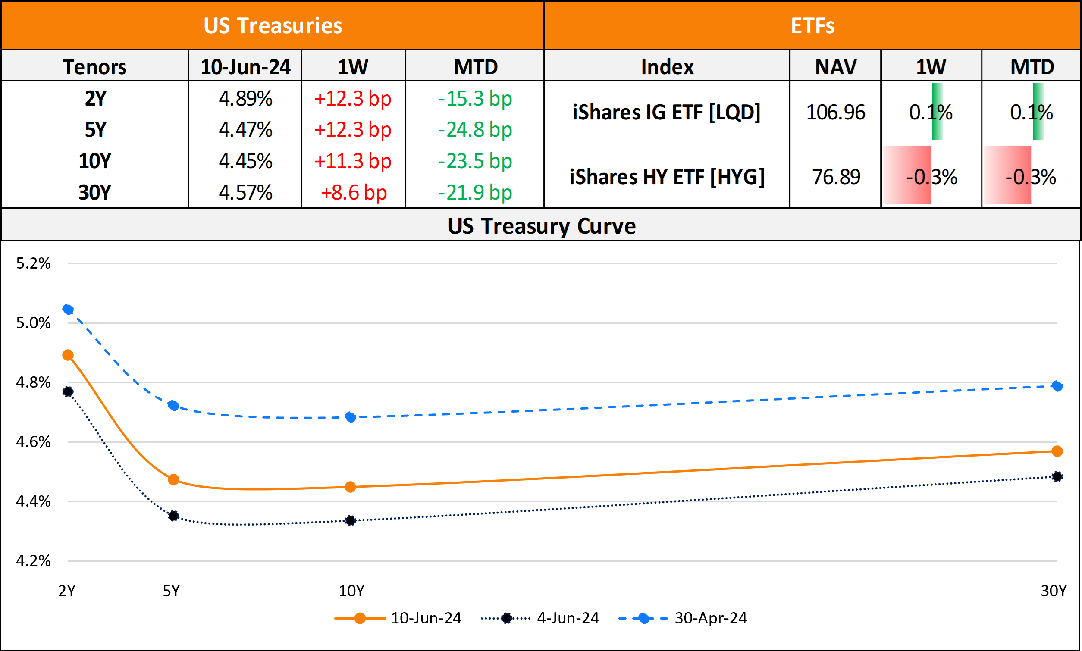Select the orange 30Y data point
Viewport: 1082px width, 651px height.
coord(1057,451)
